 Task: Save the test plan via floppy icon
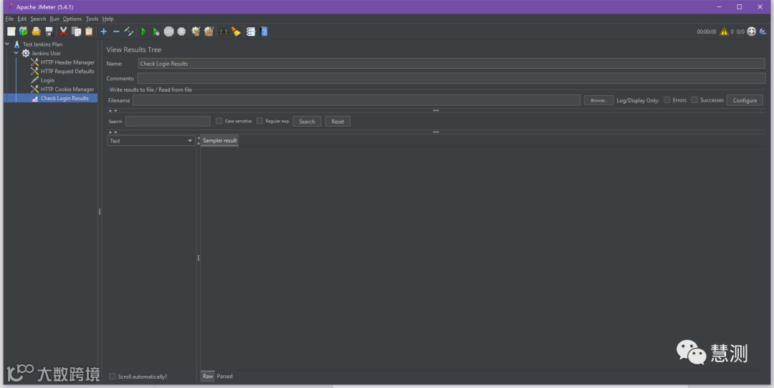pyautogui.click(x=49, y=31)
